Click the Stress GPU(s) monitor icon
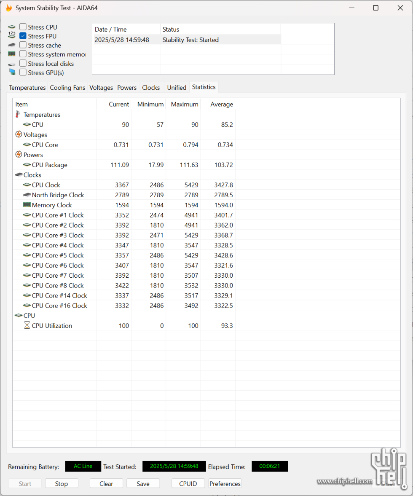This screenshot has width=413, height=496. tap(12, 72)
